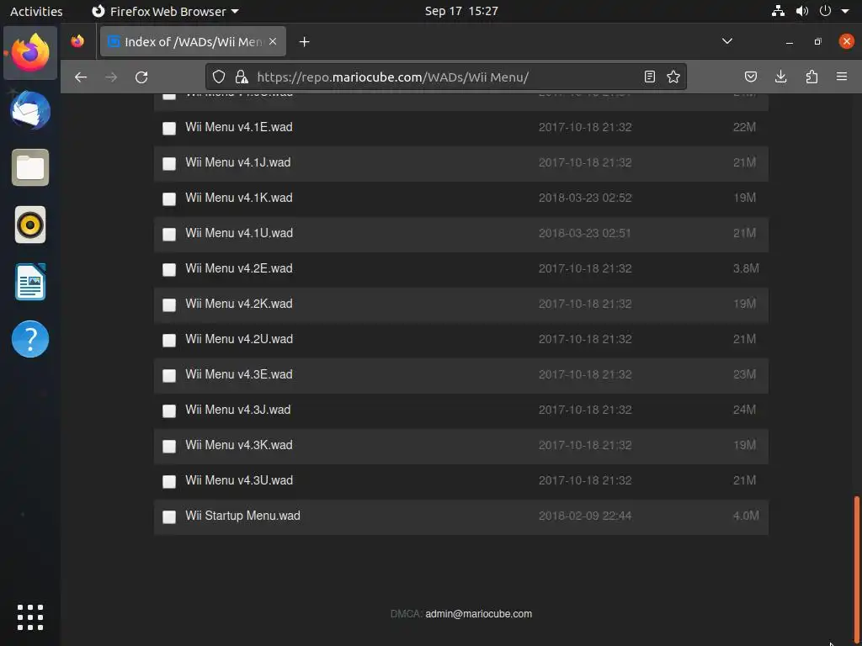Open a new tab with plus button
This screenshot has height=646, width=862.
click(x=304, y=42)
